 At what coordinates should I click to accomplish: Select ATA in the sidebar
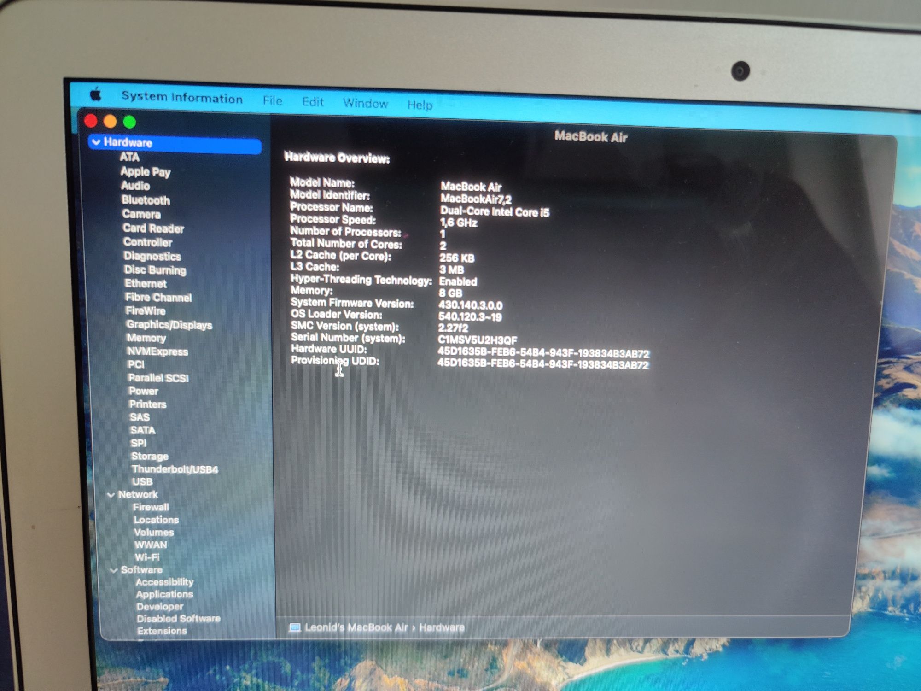[x=129, y=157]
